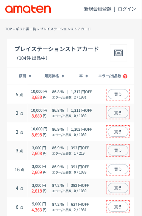Click 買う for the 2,608円 listing

tap(118, 150)
